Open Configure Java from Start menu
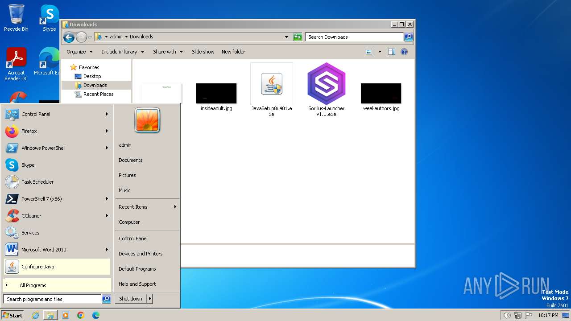 pos(57,267)
